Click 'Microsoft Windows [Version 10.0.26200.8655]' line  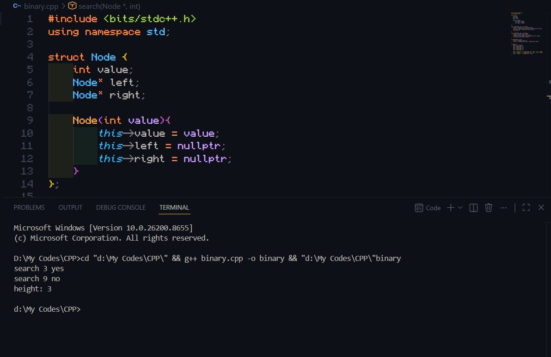click(104, 228)
